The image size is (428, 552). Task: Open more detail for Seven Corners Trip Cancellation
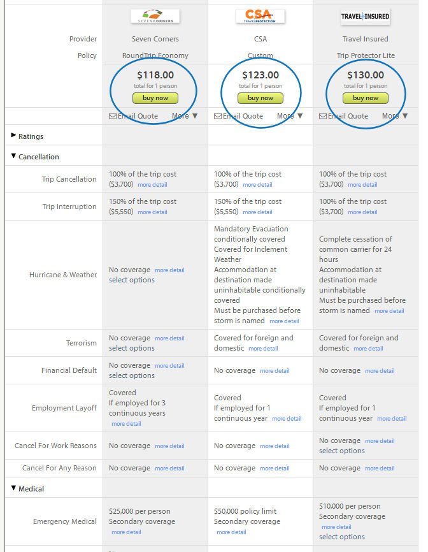(x=152, y=184)
